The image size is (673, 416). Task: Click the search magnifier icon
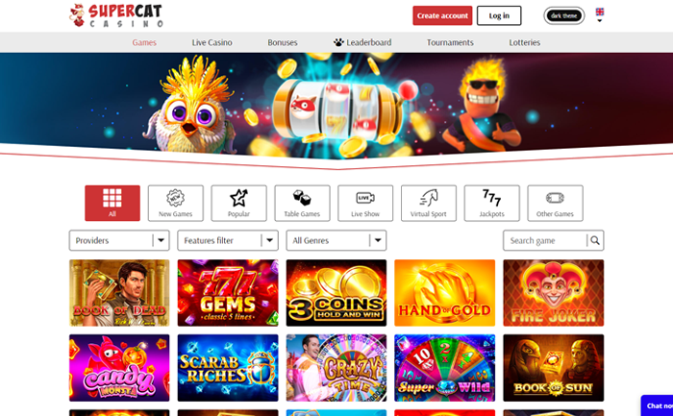click(595, 240)
